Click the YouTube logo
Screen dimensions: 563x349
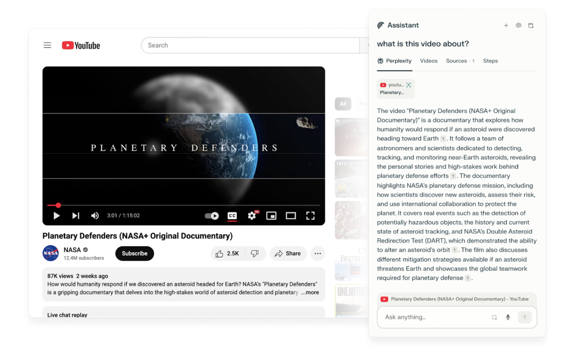tap(81, 45)
